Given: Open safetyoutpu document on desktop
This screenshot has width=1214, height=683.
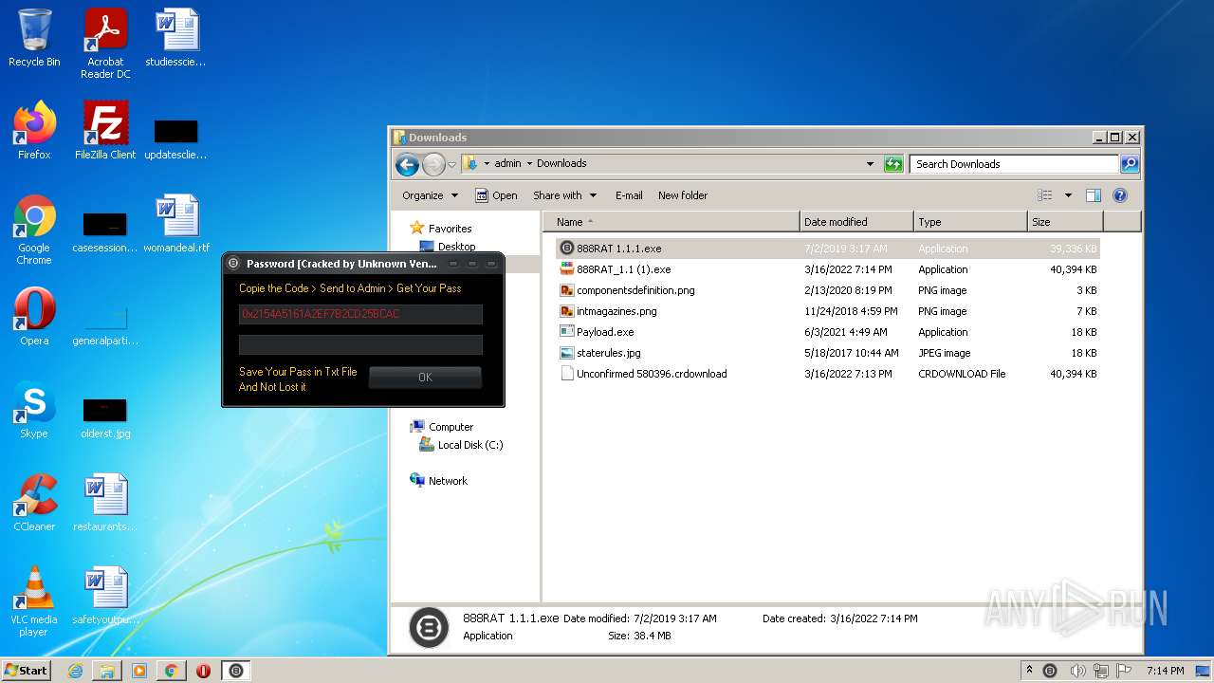Looking at the screenshot, I should [x=105, y=596].
